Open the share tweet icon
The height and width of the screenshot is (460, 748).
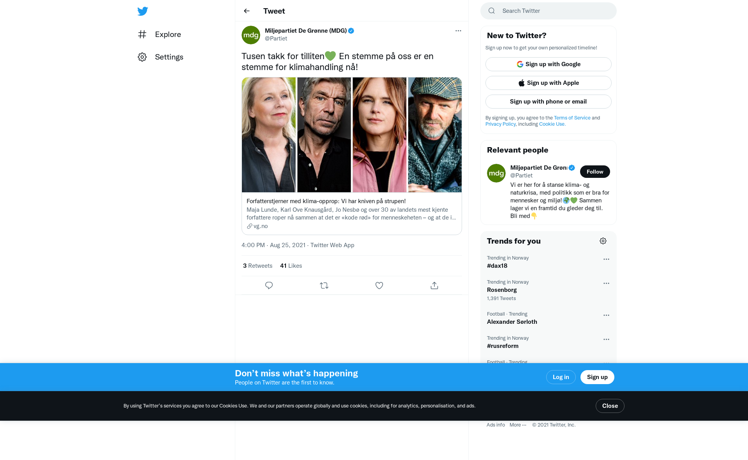point(434,286)
